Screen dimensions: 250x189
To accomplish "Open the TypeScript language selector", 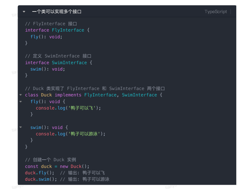I will pos(215,11).
